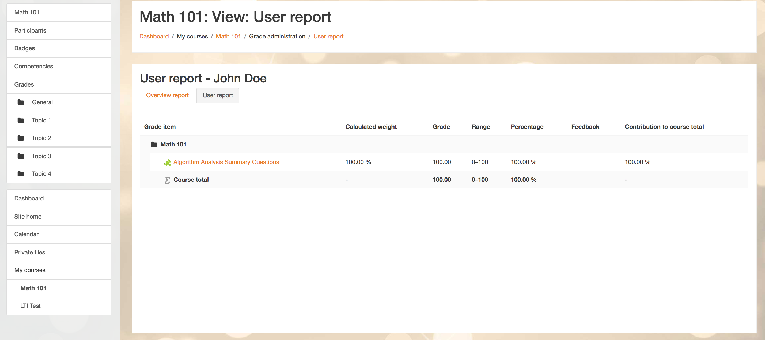
Task: Click Grade administration in the breadcrumb
Action: click(277, 36)
